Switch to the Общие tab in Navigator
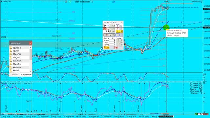The width and height of the screenshot is (210, 118). coord(14,74)
